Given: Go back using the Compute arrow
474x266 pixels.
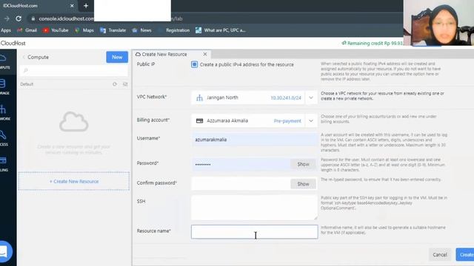Looking at the screenshot, I should tap(24, 57).
